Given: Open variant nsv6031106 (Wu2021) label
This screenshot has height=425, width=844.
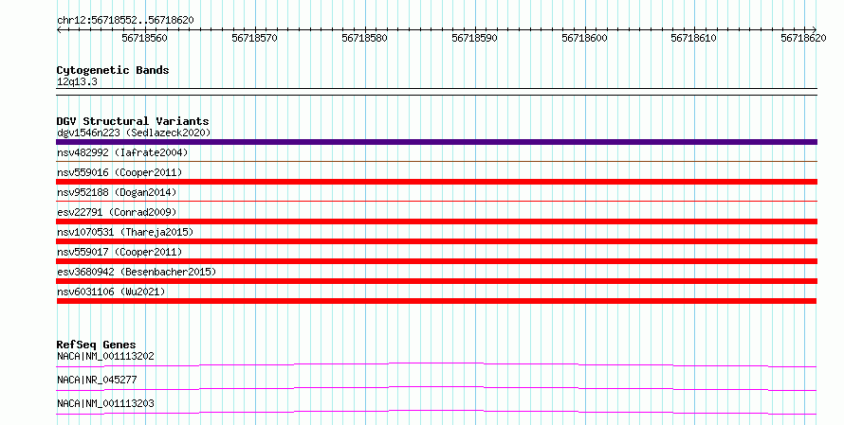Looking at the screenshot, I should tap(111, 292).
